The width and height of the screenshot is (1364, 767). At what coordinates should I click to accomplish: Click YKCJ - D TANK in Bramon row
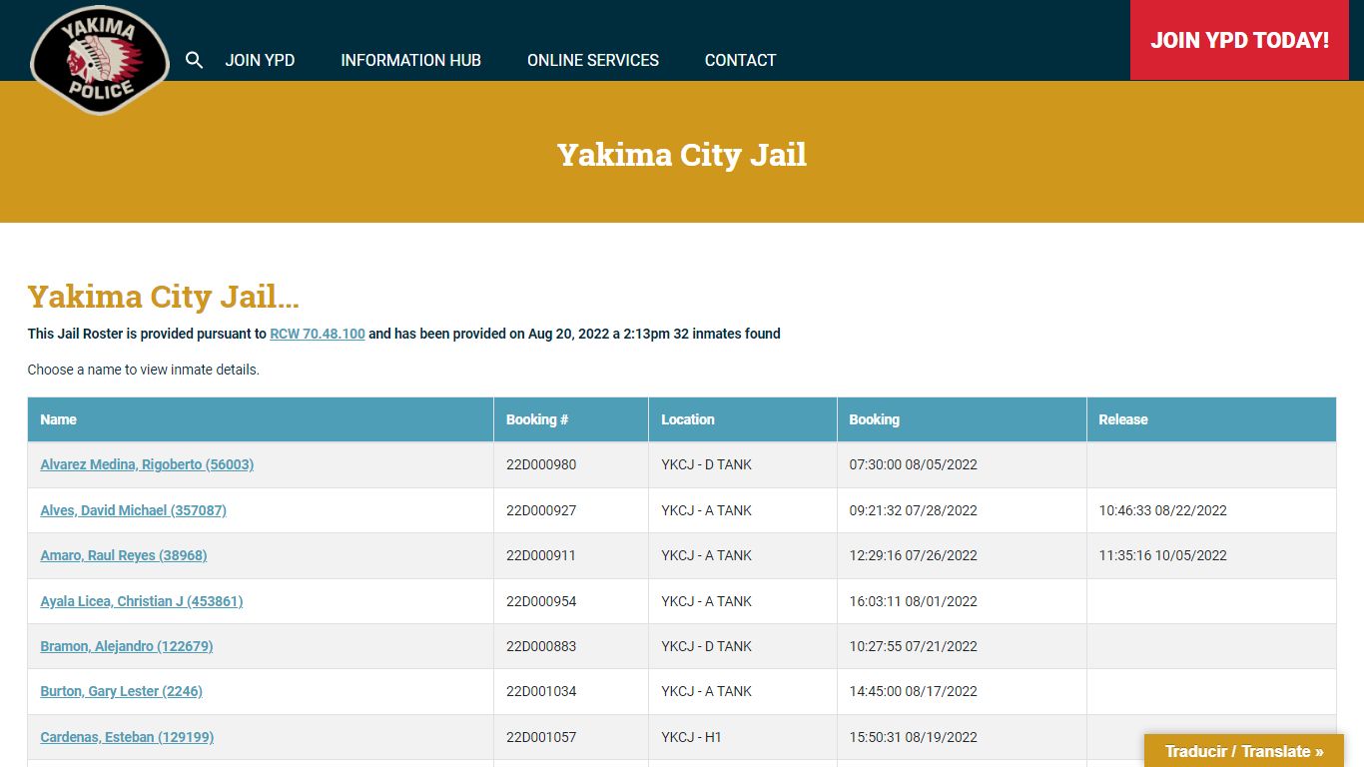pos(707,646)
